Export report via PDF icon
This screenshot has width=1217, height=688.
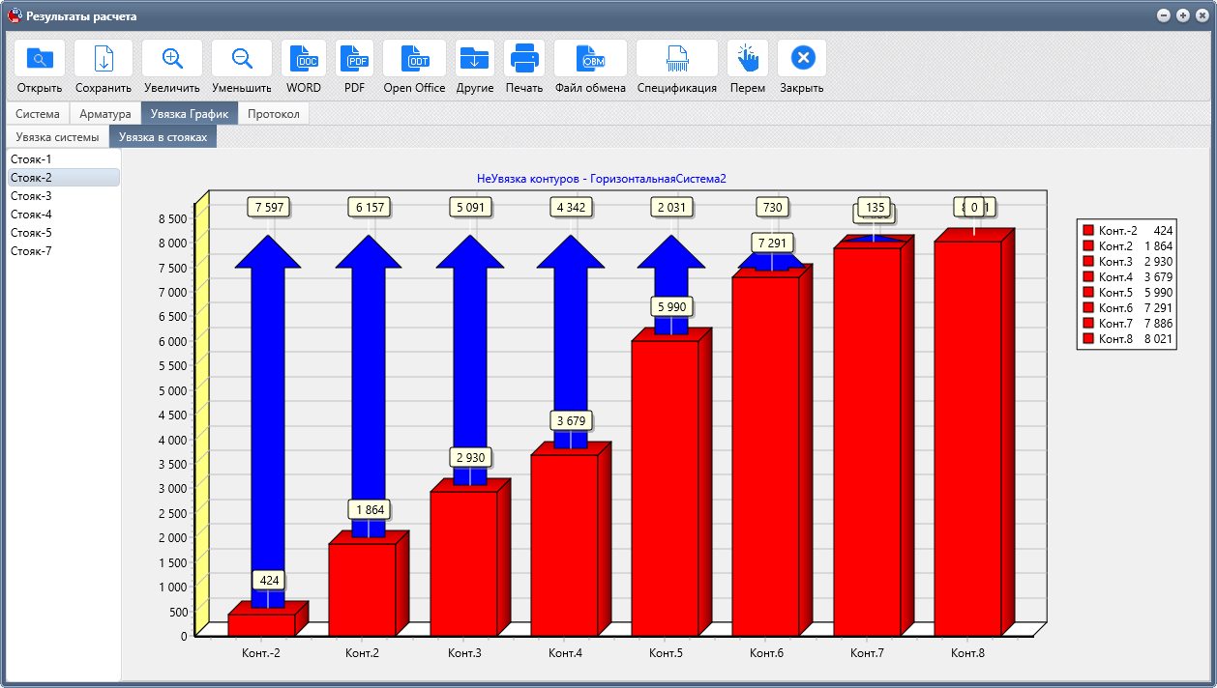click(x=354, y=58)
